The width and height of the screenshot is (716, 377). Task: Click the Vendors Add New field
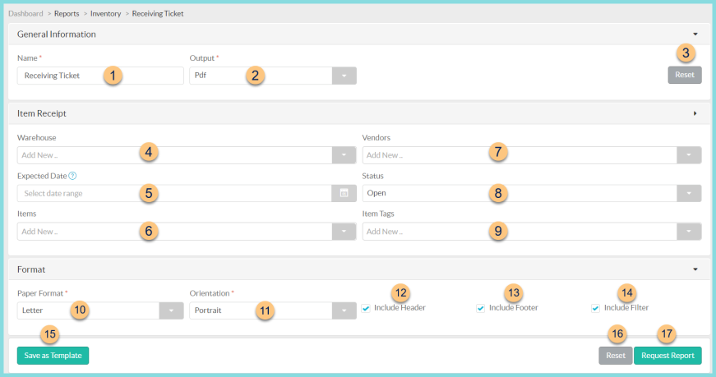click(x=520, y=155)
